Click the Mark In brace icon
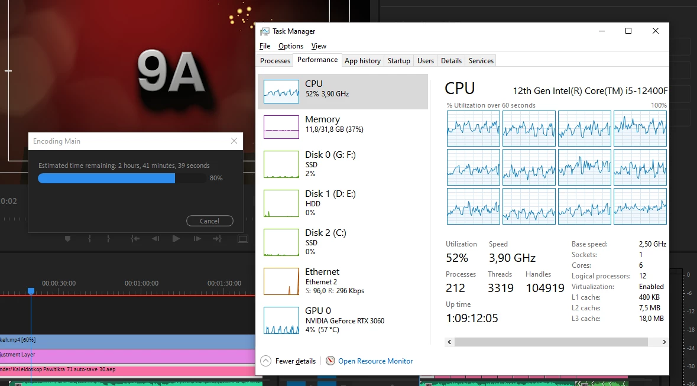 tap(90, 239)
